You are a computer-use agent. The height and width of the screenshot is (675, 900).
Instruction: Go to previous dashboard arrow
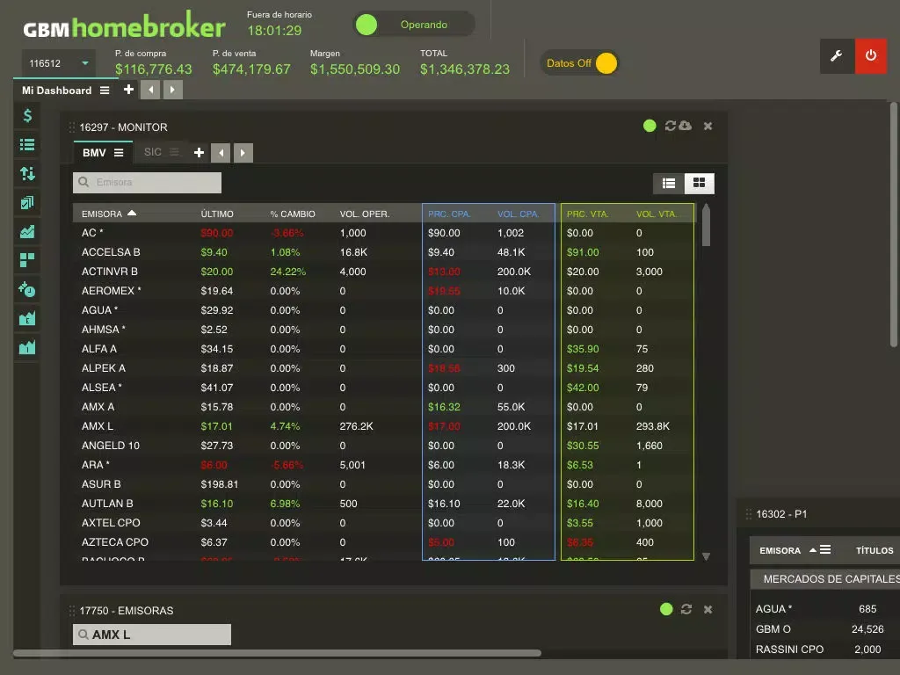tap(150, 90)
